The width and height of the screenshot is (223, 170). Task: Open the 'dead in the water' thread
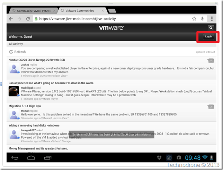pos(51,83)
